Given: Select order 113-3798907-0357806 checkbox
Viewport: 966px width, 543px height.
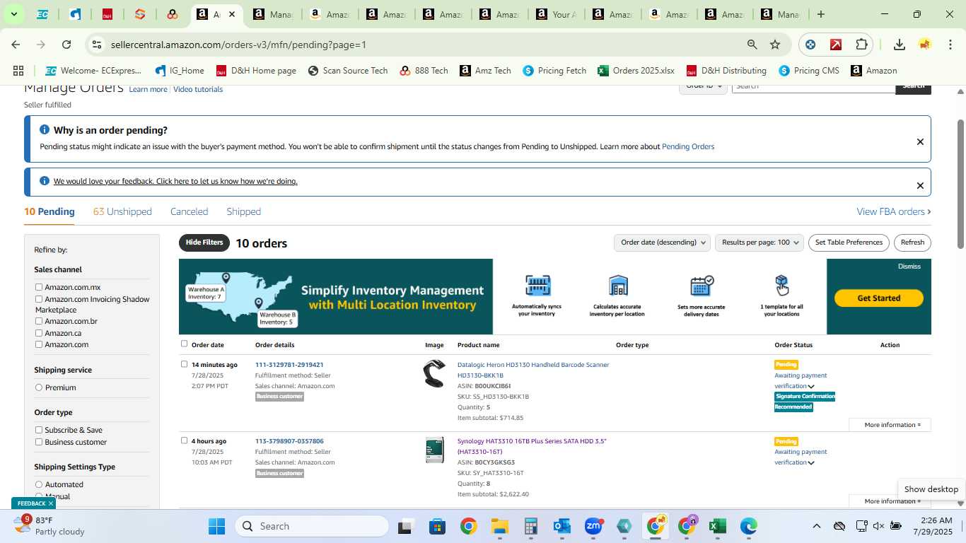Looking at the screenshot, I should pos(185,440).
